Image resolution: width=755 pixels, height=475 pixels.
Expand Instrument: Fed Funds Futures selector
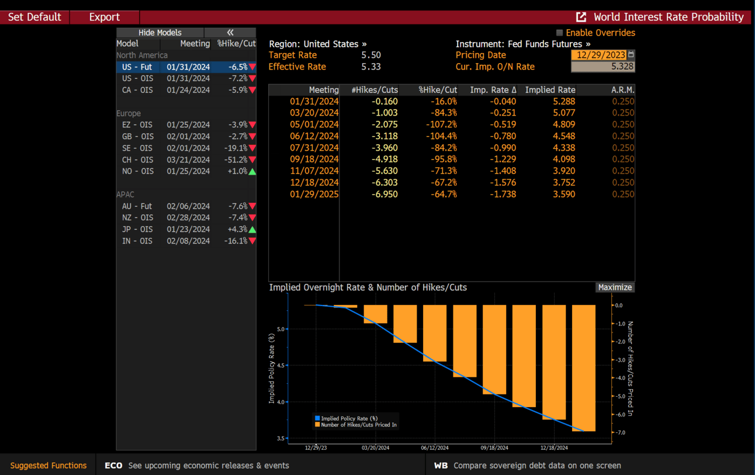pyautogui.click(x=522, y=44)
